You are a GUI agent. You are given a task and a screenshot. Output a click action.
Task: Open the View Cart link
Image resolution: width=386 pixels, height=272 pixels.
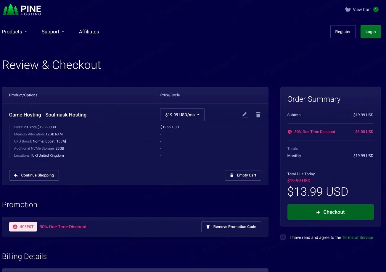tap(362, 9)
